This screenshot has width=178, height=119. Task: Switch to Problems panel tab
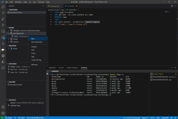click(x=52, y=68)
